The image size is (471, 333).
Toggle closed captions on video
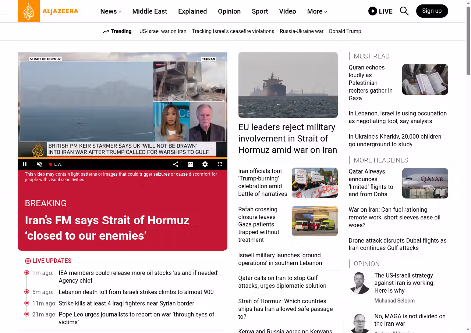click(x=190, y=164)
